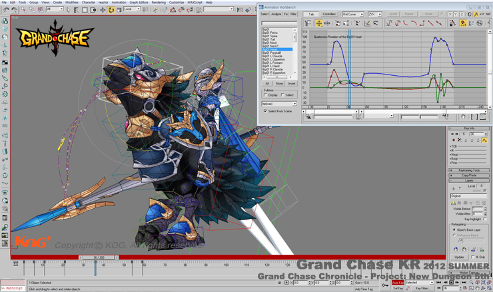493x292 pixels.
Task: Select the Move tool in main toolbar
Action: (103, 10)
